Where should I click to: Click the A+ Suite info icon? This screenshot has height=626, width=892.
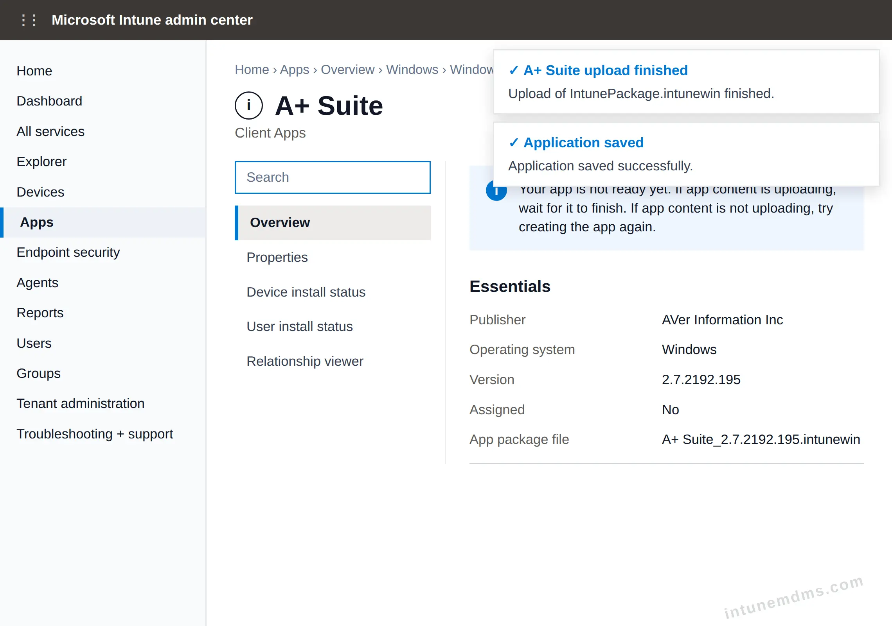[x=249, y=106]
